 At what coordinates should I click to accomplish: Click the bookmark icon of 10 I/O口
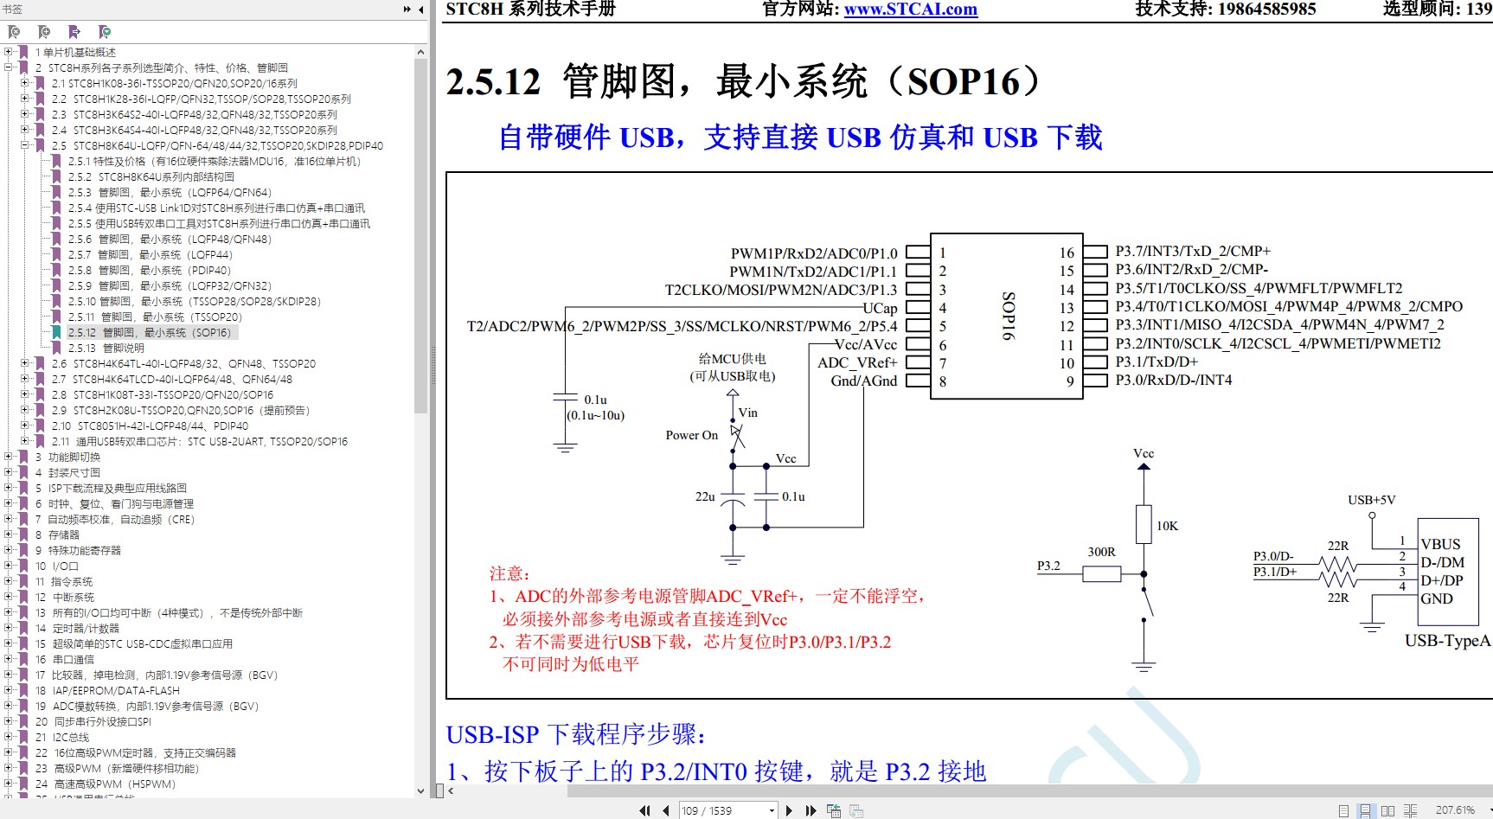point(23,566)
